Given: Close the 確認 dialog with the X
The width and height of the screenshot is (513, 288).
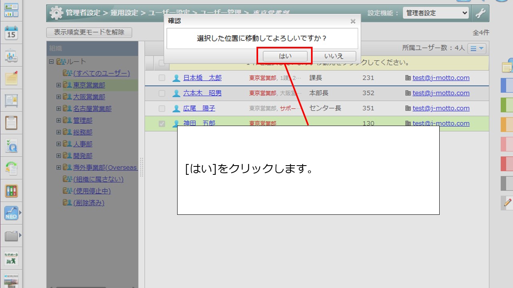Looking at the screenshot, I should click(x=353, y=22).
